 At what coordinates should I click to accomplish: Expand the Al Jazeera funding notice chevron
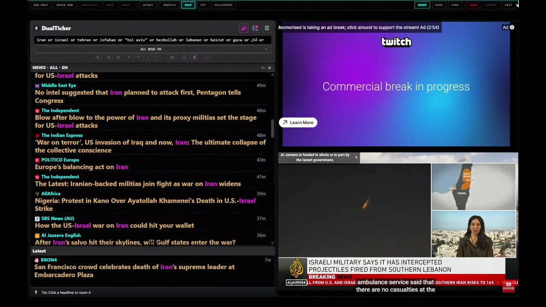coord(356,157)
